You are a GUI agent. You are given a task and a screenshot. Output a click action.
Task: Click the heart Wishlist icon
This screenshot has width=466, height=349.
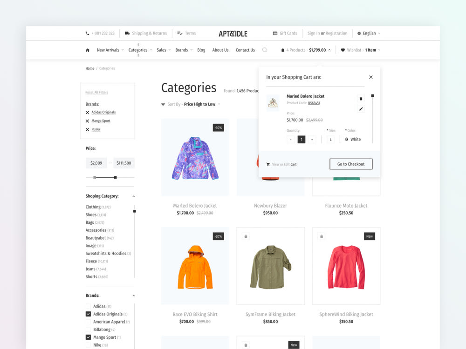click(343, 50)
